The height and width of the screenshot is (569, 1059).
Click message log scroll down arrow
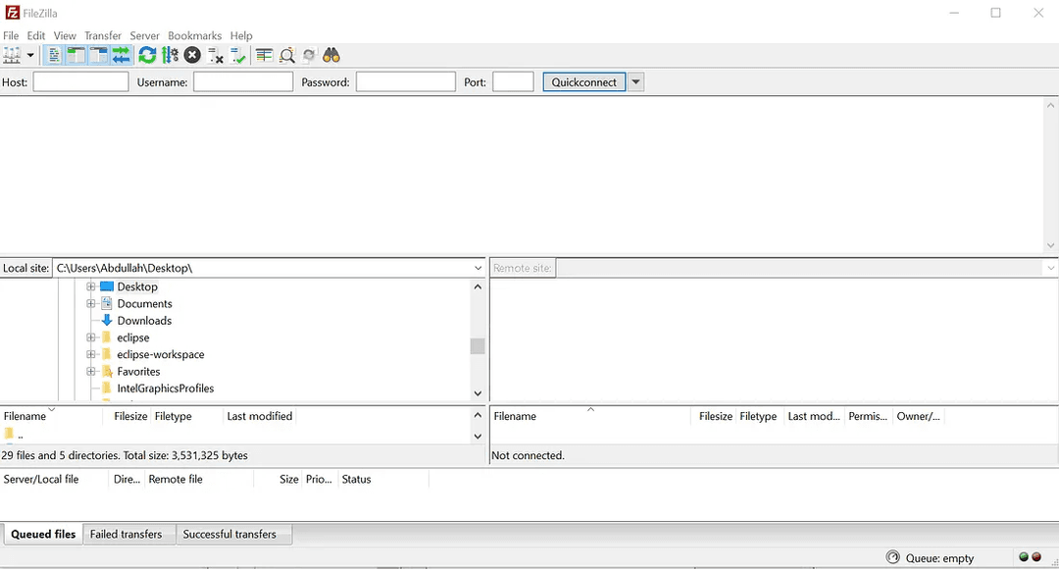[x=1050, y=245]
